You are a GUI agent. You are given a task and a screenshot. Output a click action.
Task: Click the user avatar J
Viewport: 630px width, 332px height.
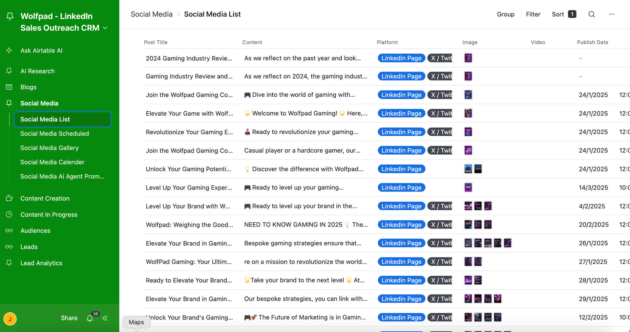coord(10,319)
